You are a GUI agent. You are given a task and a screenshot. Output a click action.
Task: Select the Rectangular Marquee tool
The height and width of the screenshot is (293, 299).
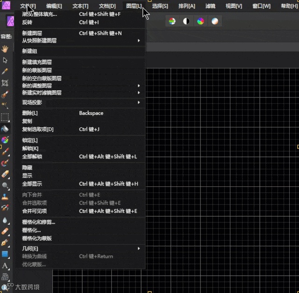[5, 117]
